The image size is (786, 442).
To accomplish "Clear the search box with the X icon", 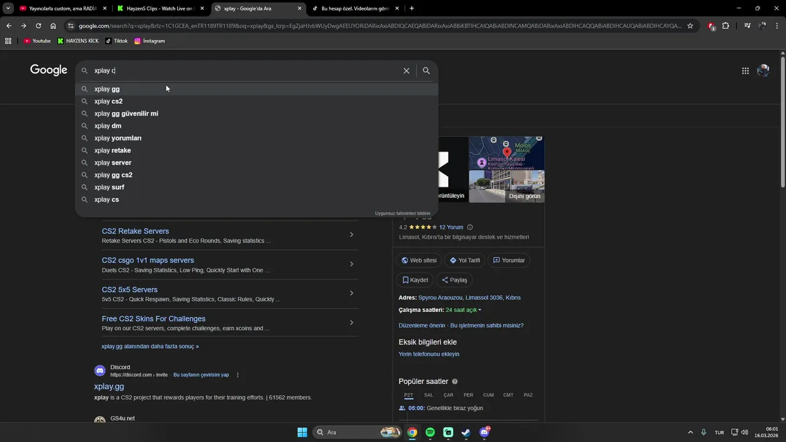I will [407, 71].
